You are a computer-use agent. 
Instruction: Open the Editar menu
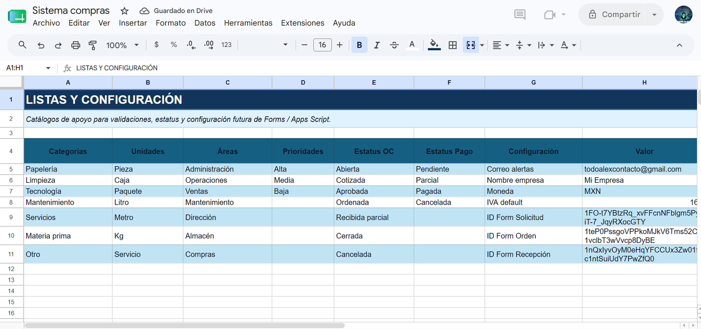coord(79,23)
